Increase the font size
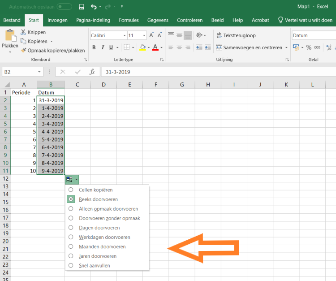Viewport: 336px width, 281px height. pyautogui.click(x=152, y=35)
